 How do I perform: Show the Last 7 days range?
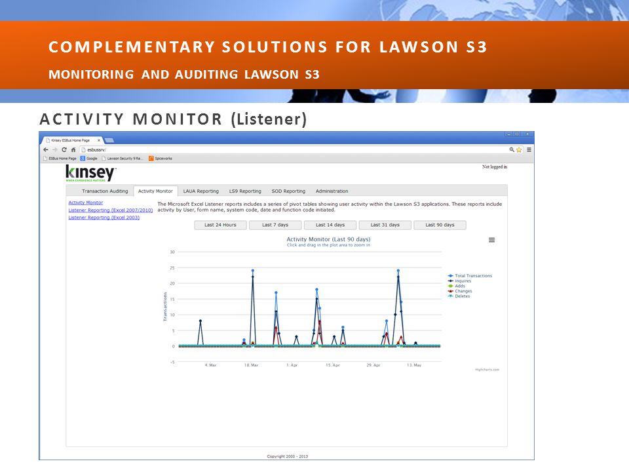click(275, 225)
